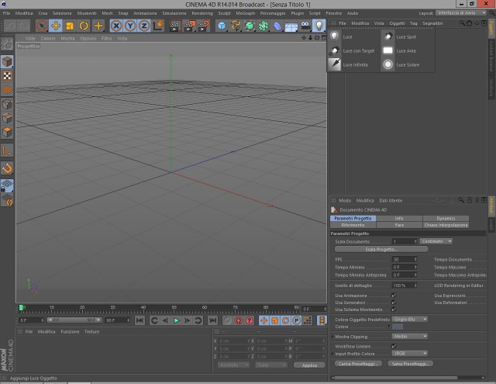This screenshot has height=384, width=496.
Task: Open Mostra Clipping Medio dropdown
Action: point(410,336)
